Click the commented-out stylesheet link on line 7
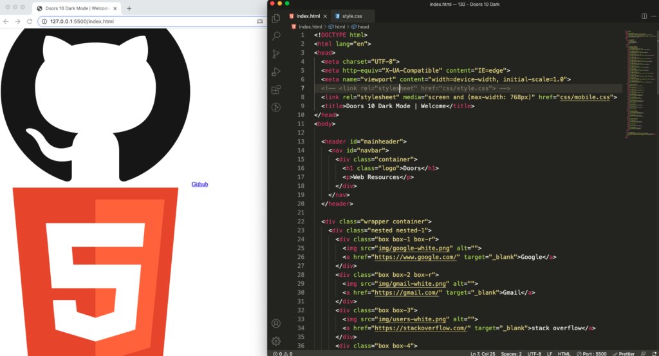The image size is (659, 356). point(415,88)
